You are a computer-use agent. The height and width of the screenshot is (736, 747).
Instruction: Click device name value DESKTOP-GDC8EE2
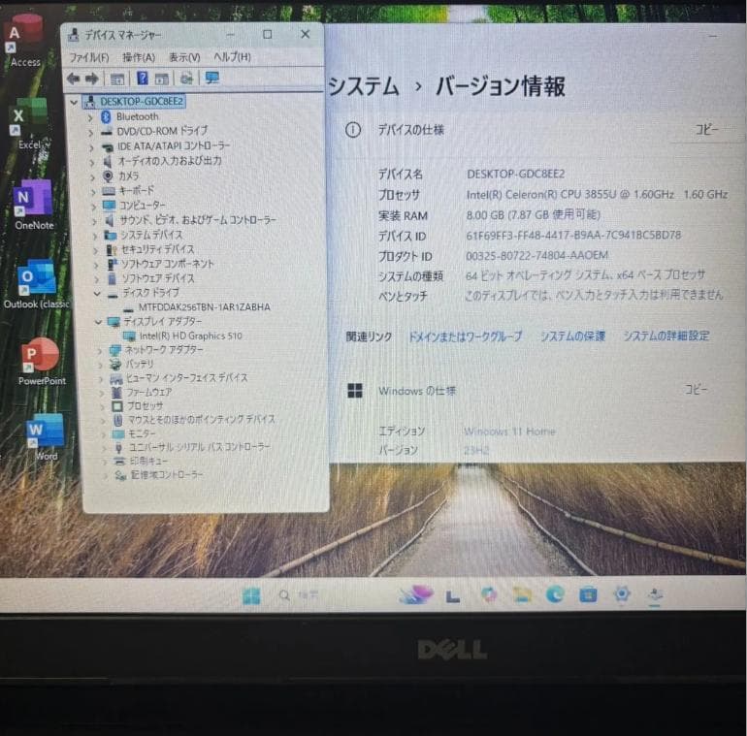coord(515,175)
